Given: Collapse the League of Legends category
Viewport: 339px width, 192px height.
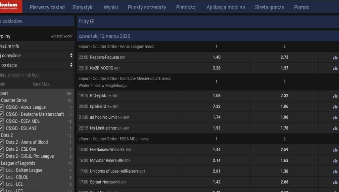Looking at the screenshot, I should pyautogui.click(x=18, y=163).
